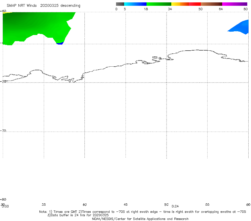Click the 'Data buffer is 24 hrs' note
Viewport: 251px width, 221px height.
click(78, 215)
